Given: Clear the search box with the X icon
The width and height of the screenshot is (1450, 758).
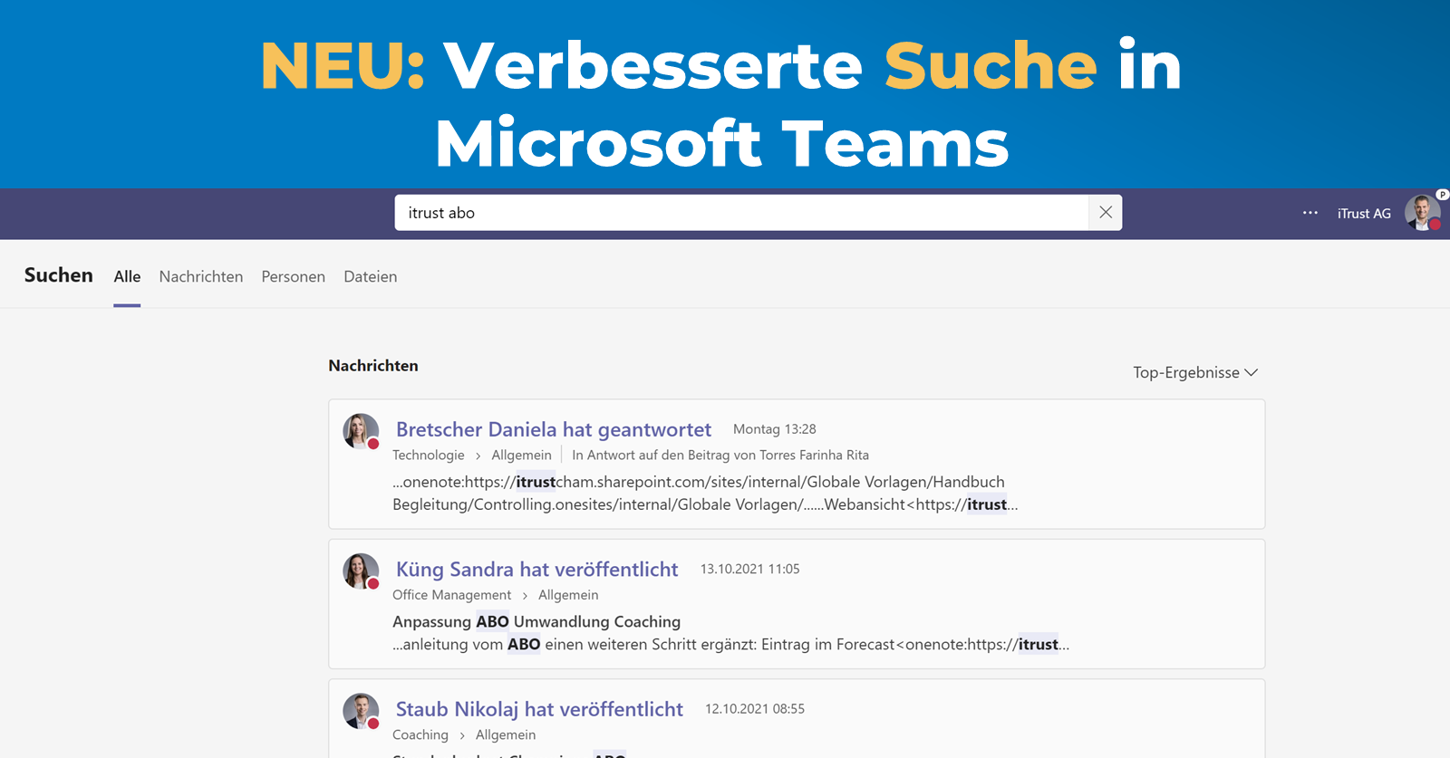Looking at the screenshot, I should (1106, 213).
